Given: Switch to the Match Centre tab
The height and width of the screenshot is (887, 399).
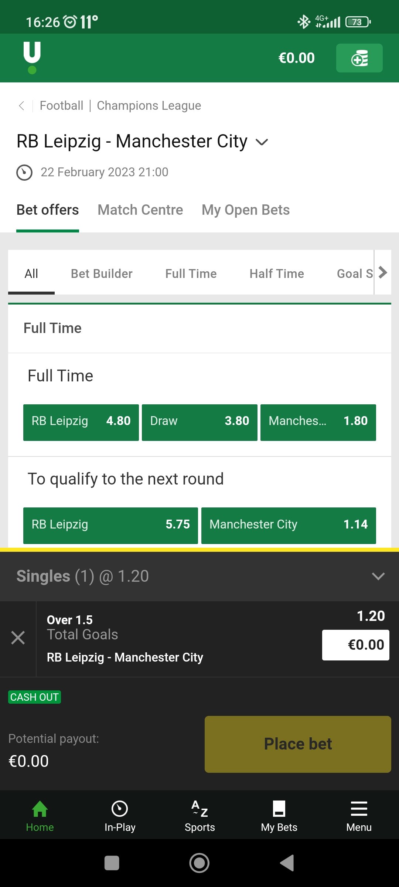Looking at the screenshot, I should pyautogui.click(x=140, y=210).
